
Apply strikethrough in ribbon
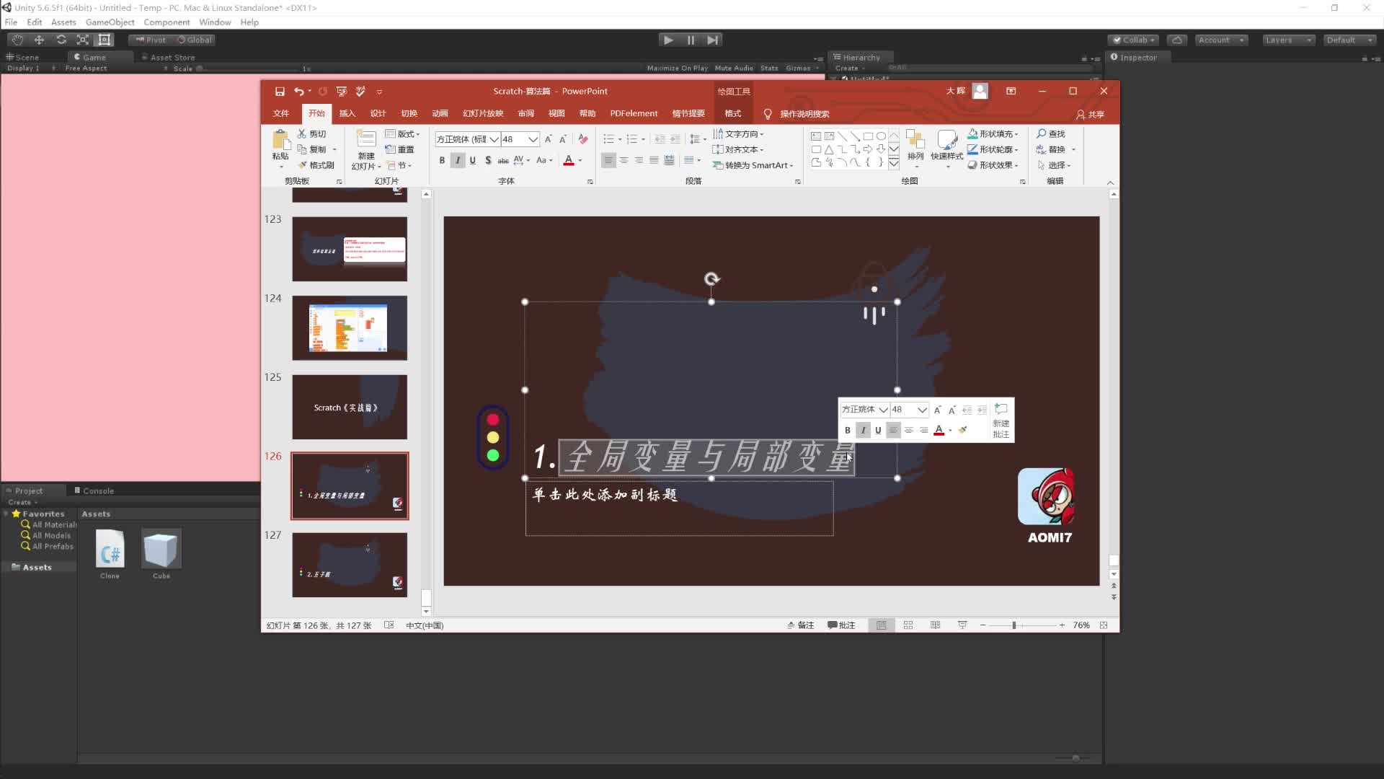point(503,160)
